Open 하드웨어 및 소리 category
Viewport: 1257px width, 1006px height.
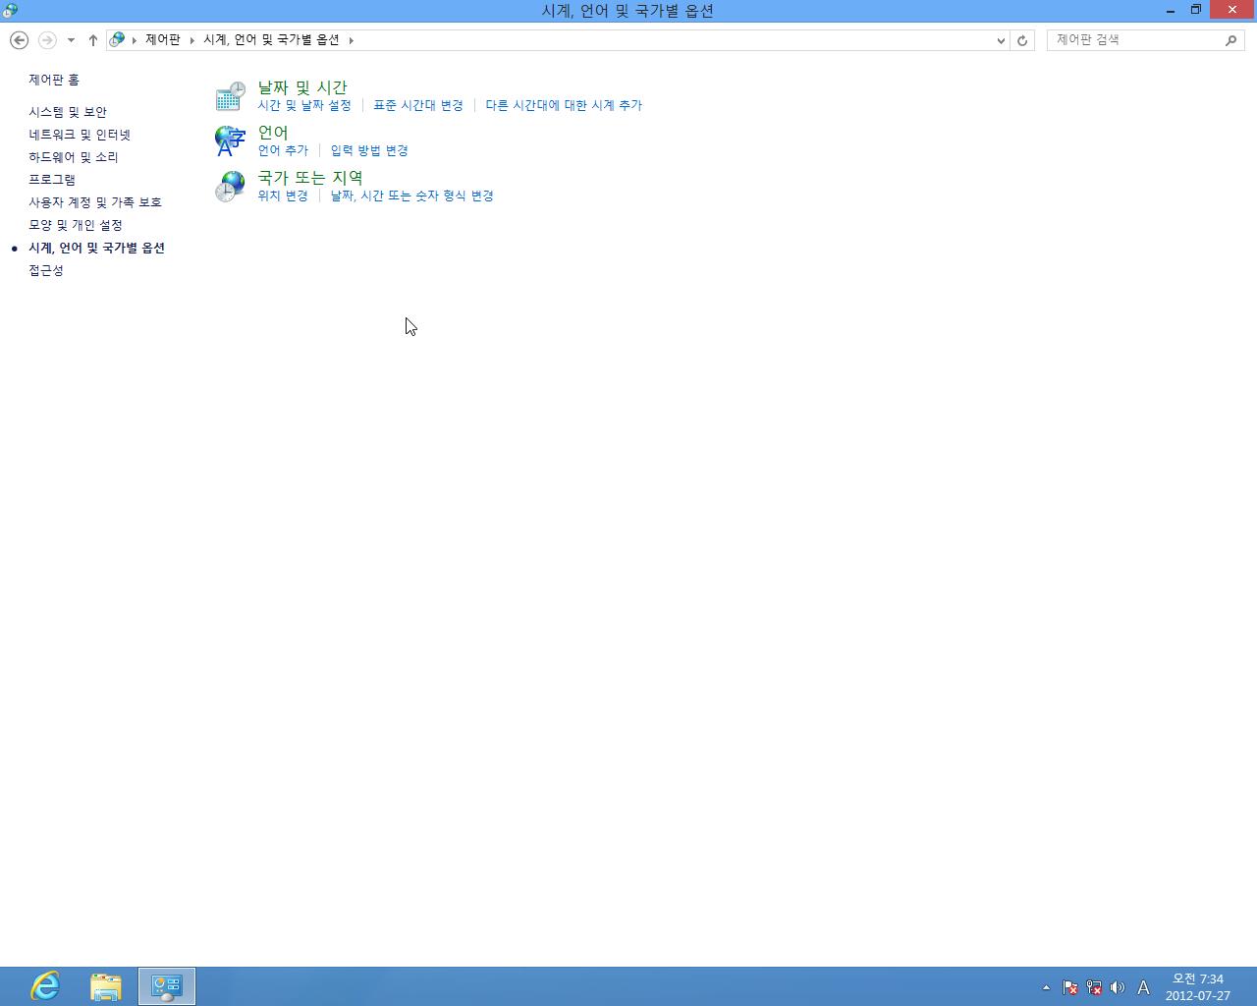[x=74, y=157]
